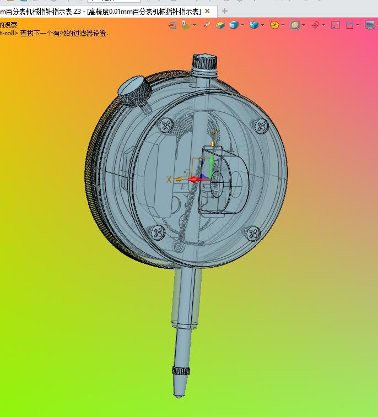Image resolution: width=378 pixels, height=417 pixels.
Task: Click the bottom-right cross-head screw on gauge face
Action: [x=253, y=234]
